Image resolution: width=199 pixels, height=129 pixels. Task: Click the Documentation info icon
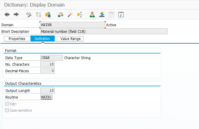click(121, 14)
